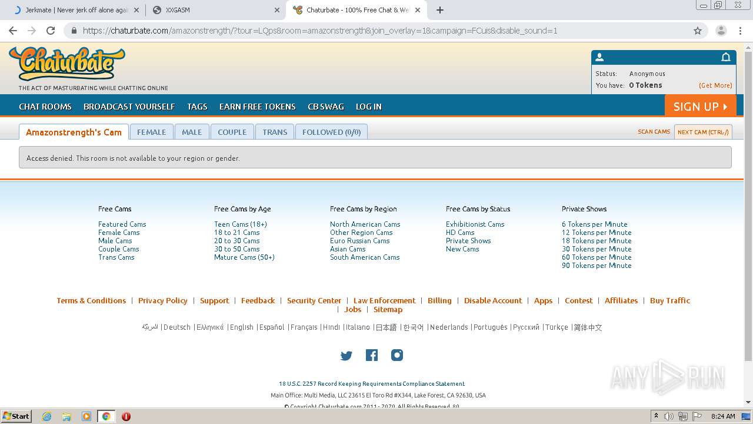Open Instagram social icon in footer
This screenshot has width=753, height=424.
tap(397, 355)
